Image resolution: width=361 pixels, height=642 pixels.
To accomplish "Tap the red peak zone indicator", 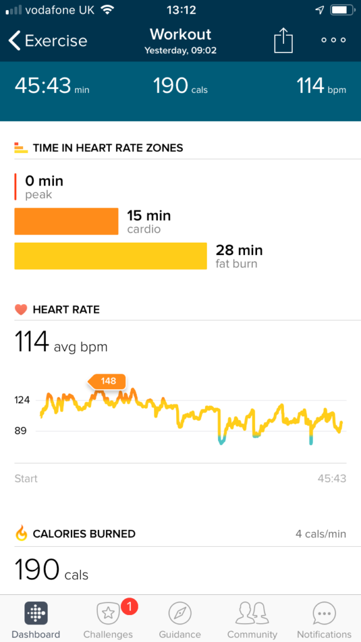I will pyautogui.click(x=16, y=187).
